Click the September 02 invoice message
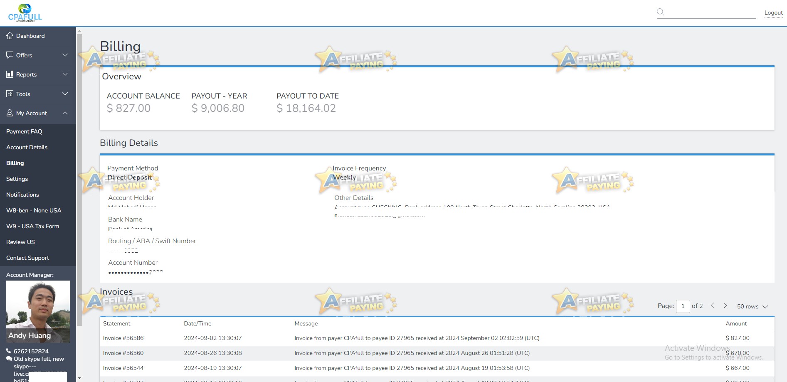 pyautogui.click(x=417, y=338)
